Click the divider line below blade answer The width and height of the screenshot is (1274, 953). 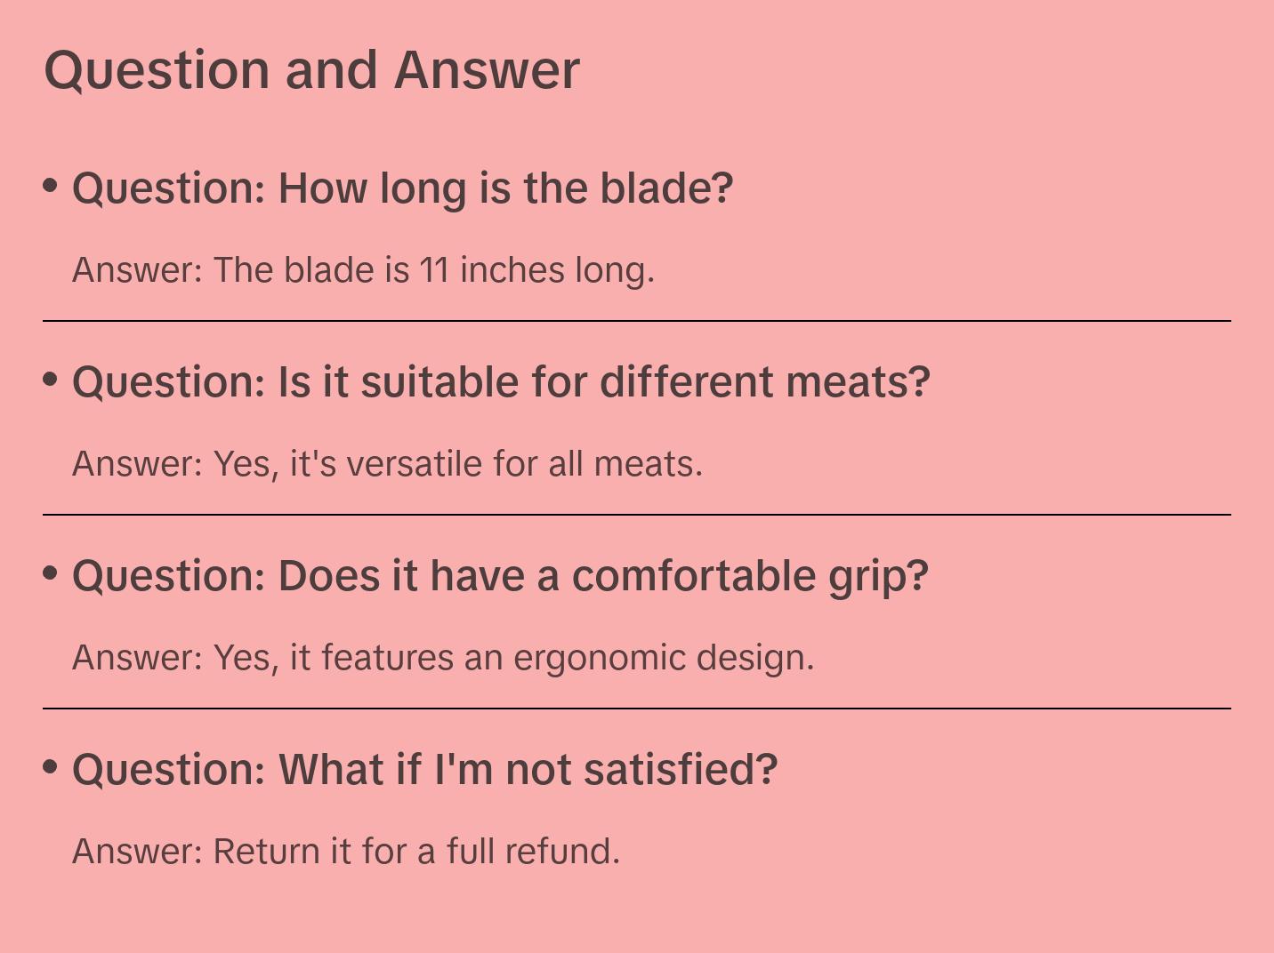pyautogui.click(x=637, y=321)
